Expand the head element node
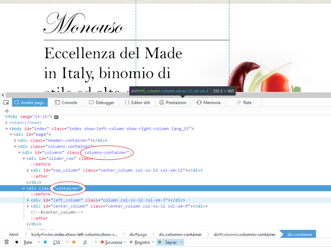Screen dimensions: 331x248 tap(7, 122)
